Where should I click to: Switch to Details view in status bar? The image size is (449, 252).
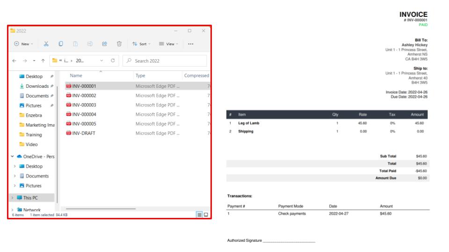pos(199,215)
